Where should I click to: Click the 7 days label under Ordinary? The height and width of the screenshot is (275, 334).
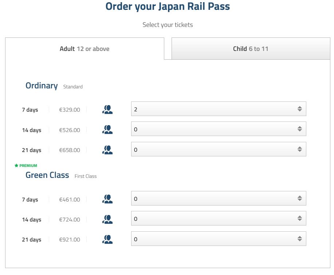pos(30,110)
